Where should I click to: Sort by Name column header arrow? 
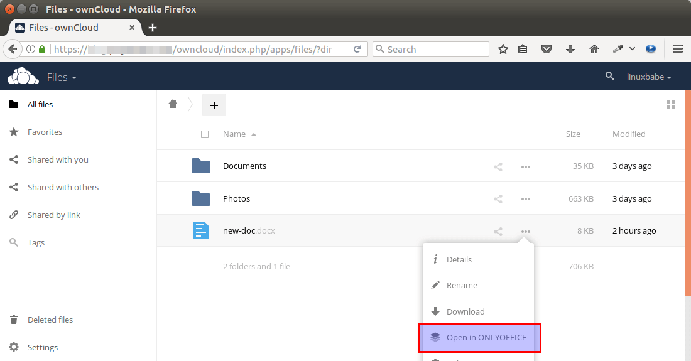click(x=253, y=134)
